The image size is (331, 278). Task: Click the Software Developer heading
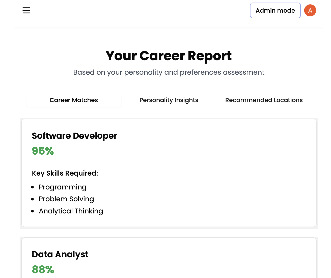pyautogui.click(x=74, y=136)
